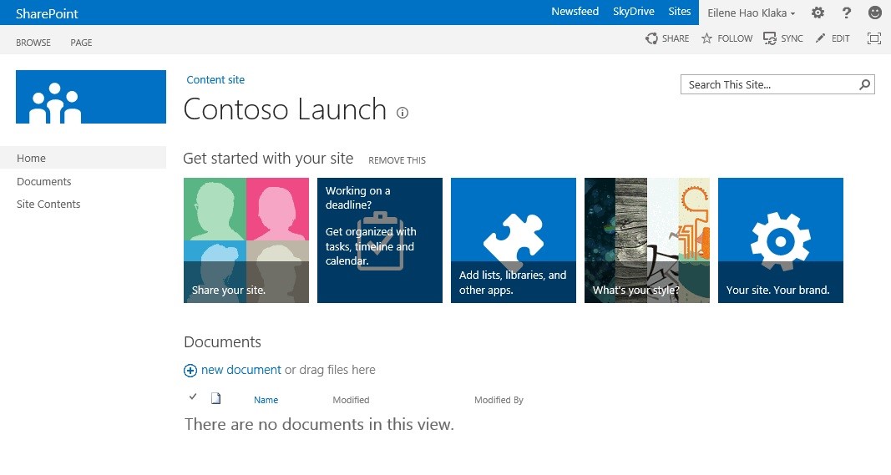Image resolution: width=891 pixels, height=475 pixels.
Task: Click the info icon beside Contoso Launch
Action: 402,113
